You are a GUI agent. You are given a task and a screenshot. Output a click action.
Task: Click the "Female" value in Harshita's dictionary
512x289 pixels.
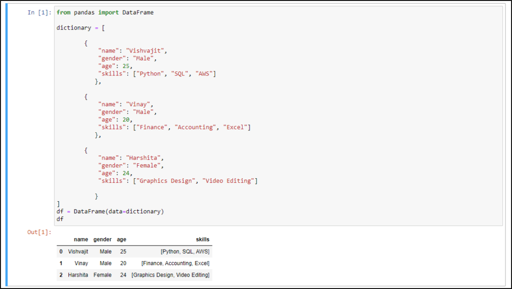[146, 165]
